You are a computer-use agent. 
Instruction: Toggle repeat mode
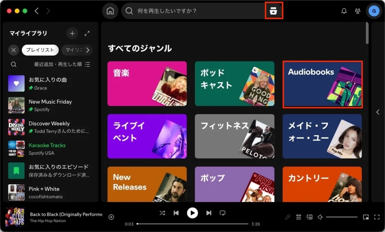[223, 213]
